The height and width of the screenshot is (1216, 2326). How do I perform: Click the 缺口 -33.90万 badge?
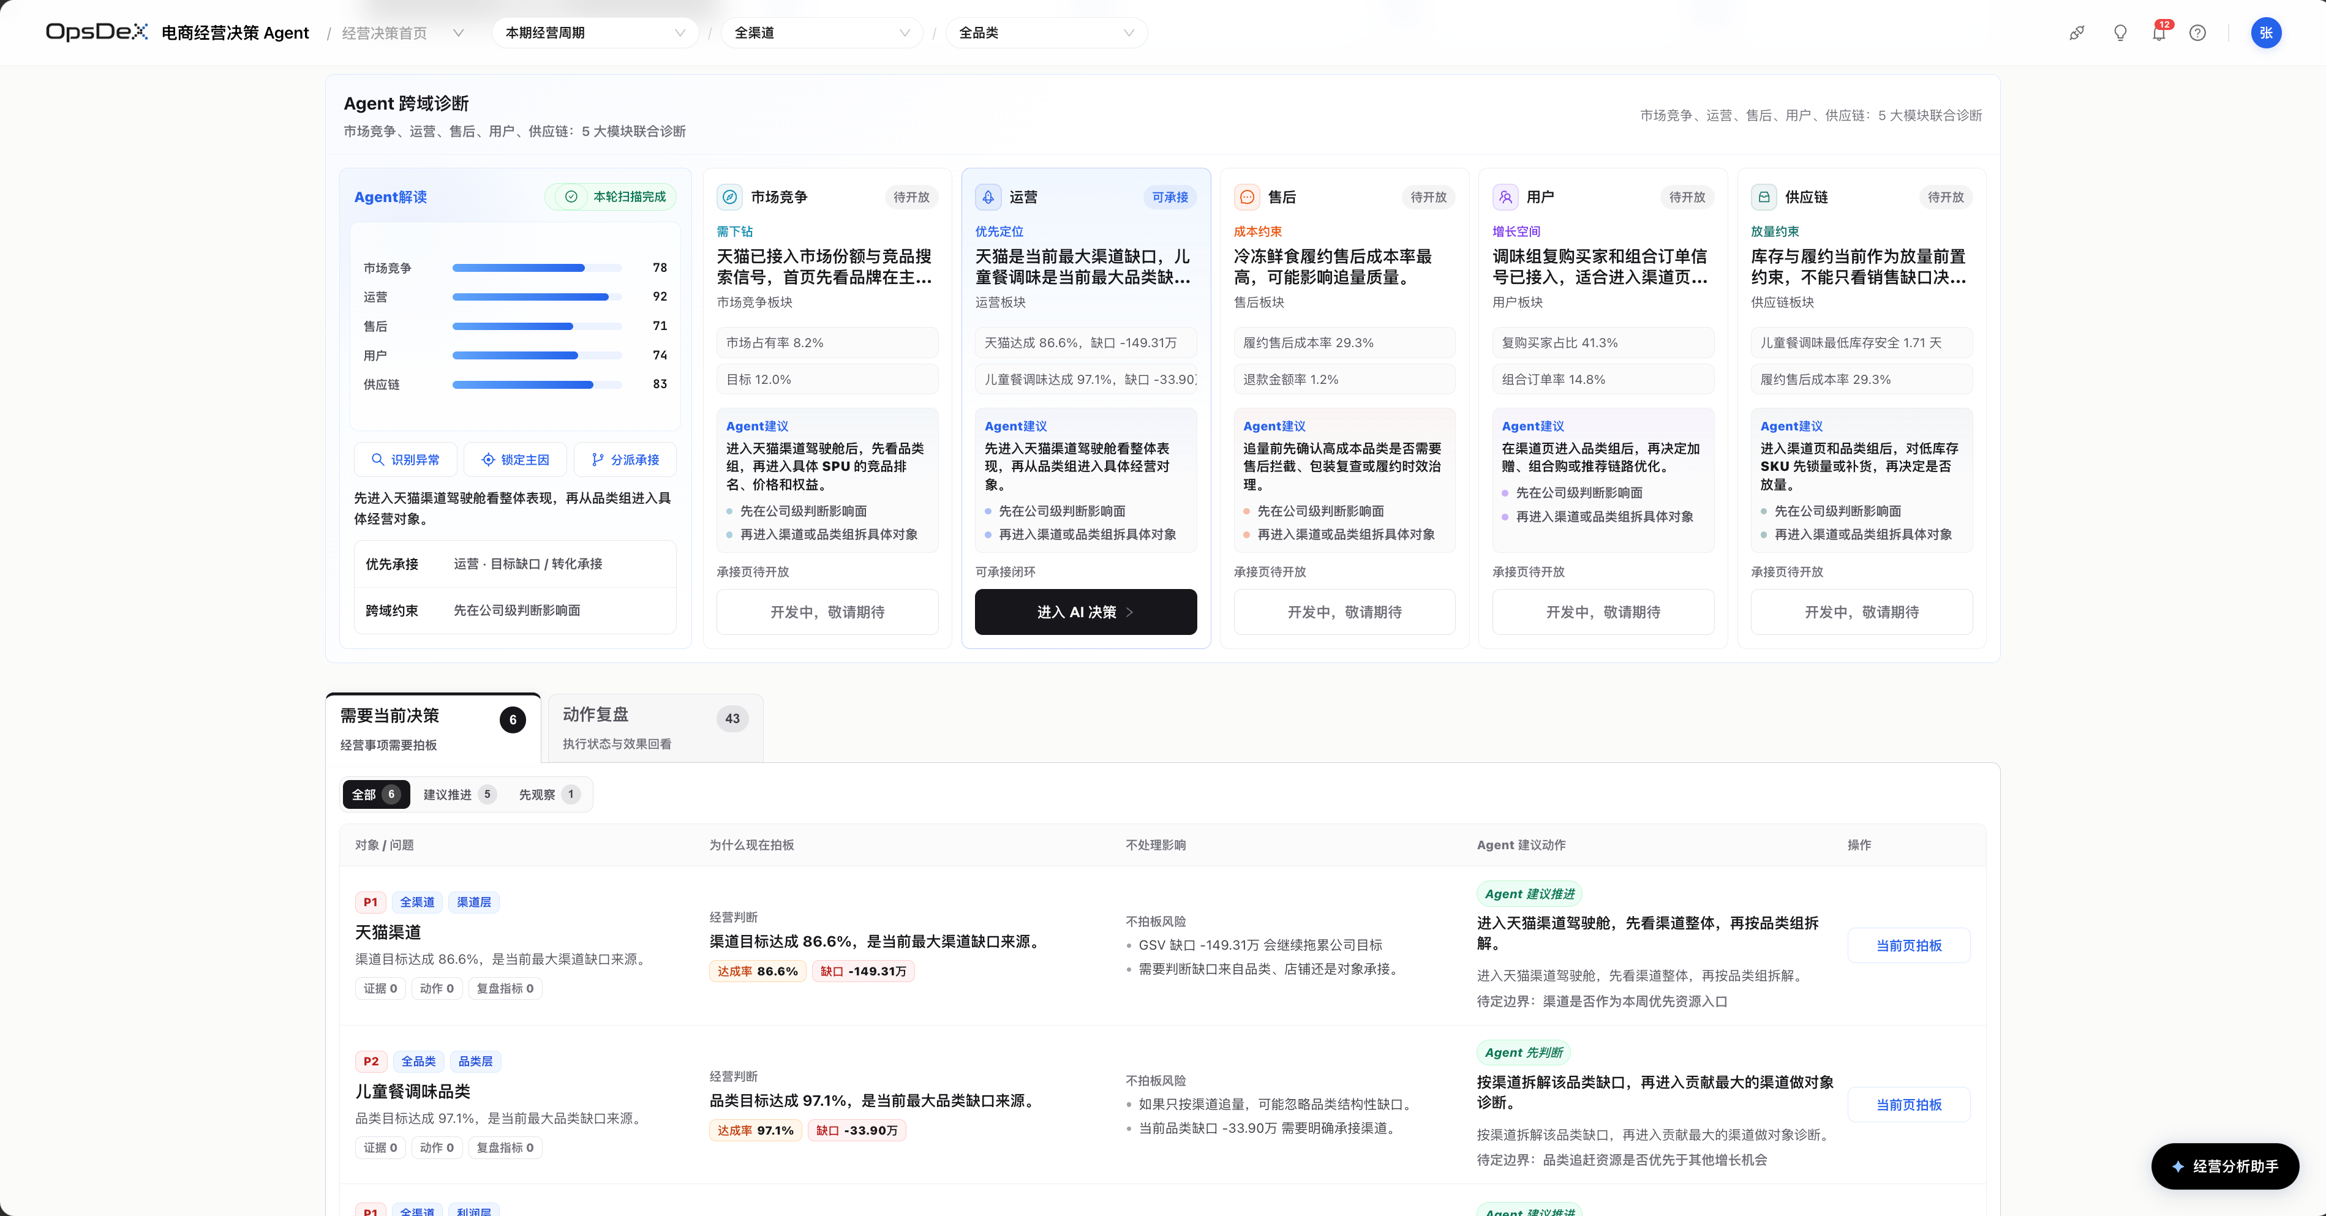tap(857, 1130)
